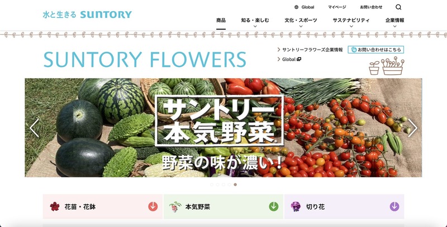Open the search magnifier icon
The height and width of the screenshot is (227, 447).
point(398,7)
